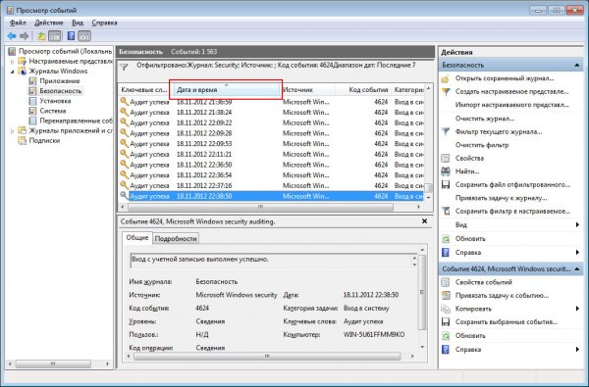589x387 pixels.
Task: Collapse the Журналы Windows tree node
Action: [13, 72]
